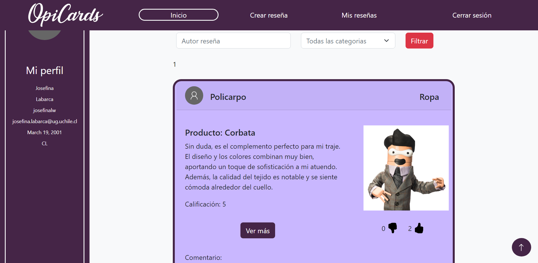Image resolution: width=538 pixels, height=263 pixels.
Task: Select page number 1 in pagination
Action: pos(175,64)
